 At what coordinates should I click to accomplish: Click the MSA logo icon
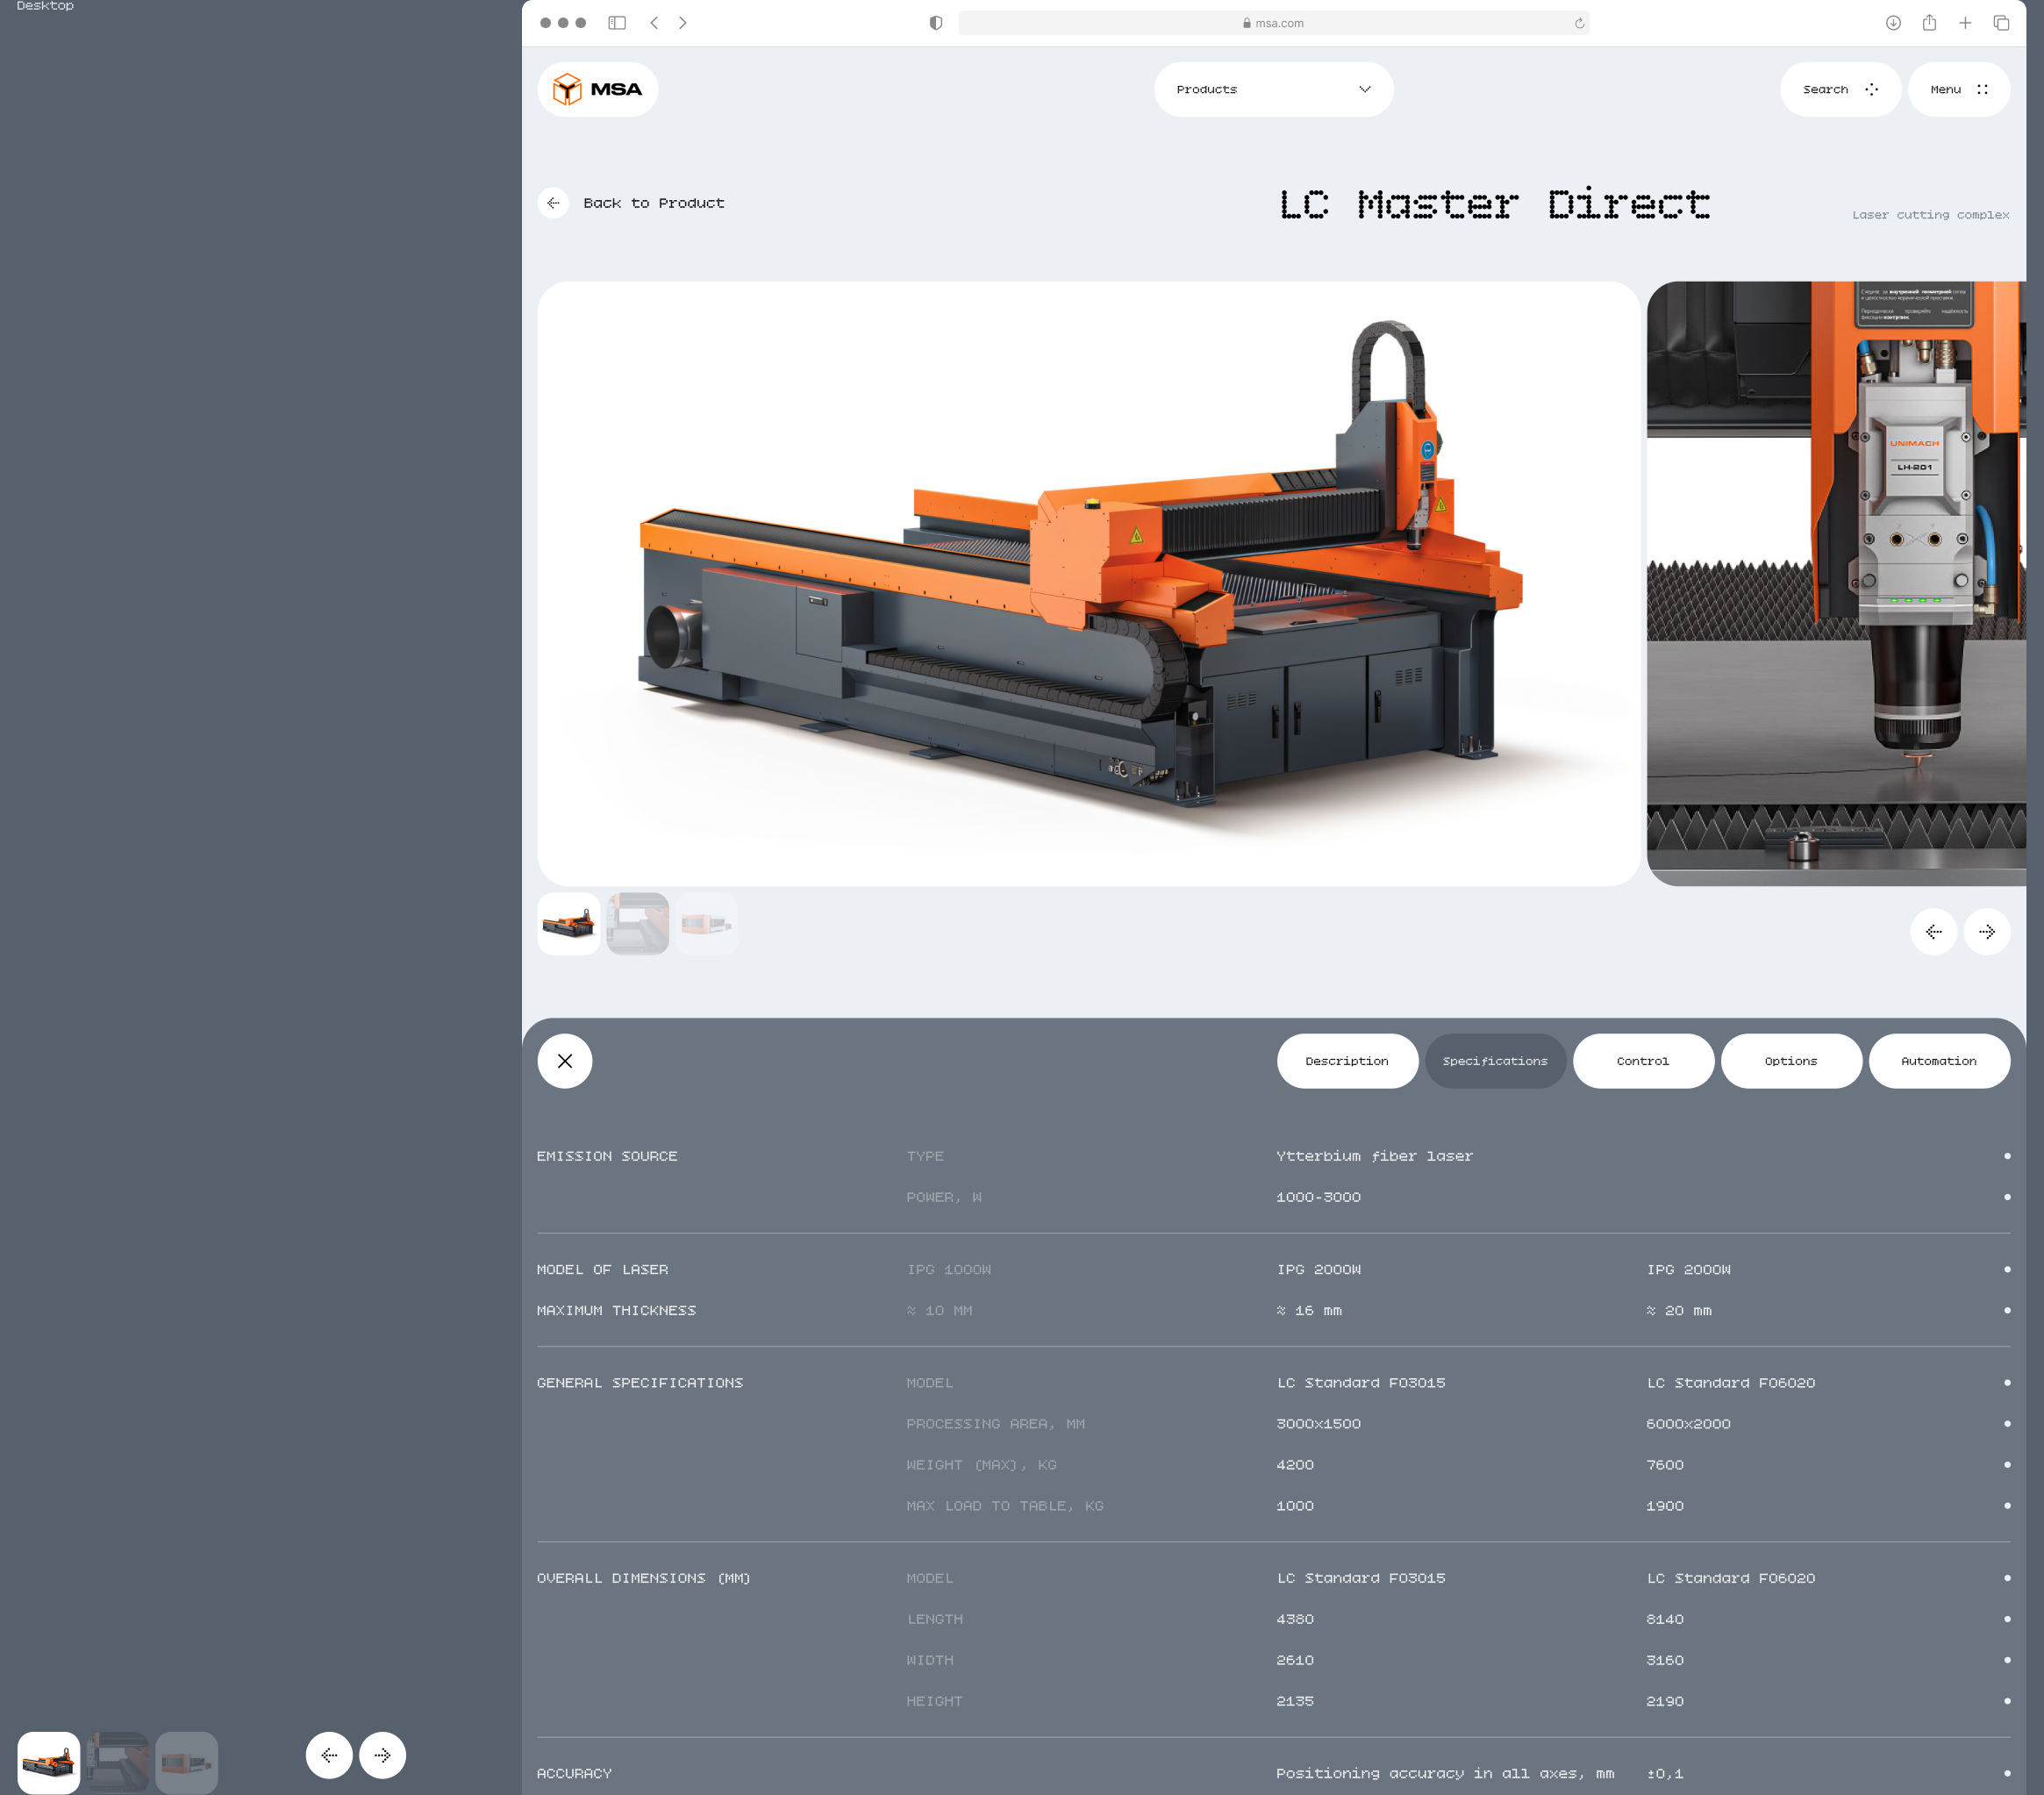point(567,89)
